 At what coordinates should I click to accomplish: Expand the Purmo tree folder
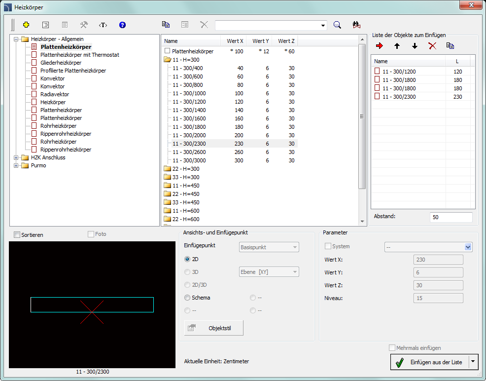(16, 165)
